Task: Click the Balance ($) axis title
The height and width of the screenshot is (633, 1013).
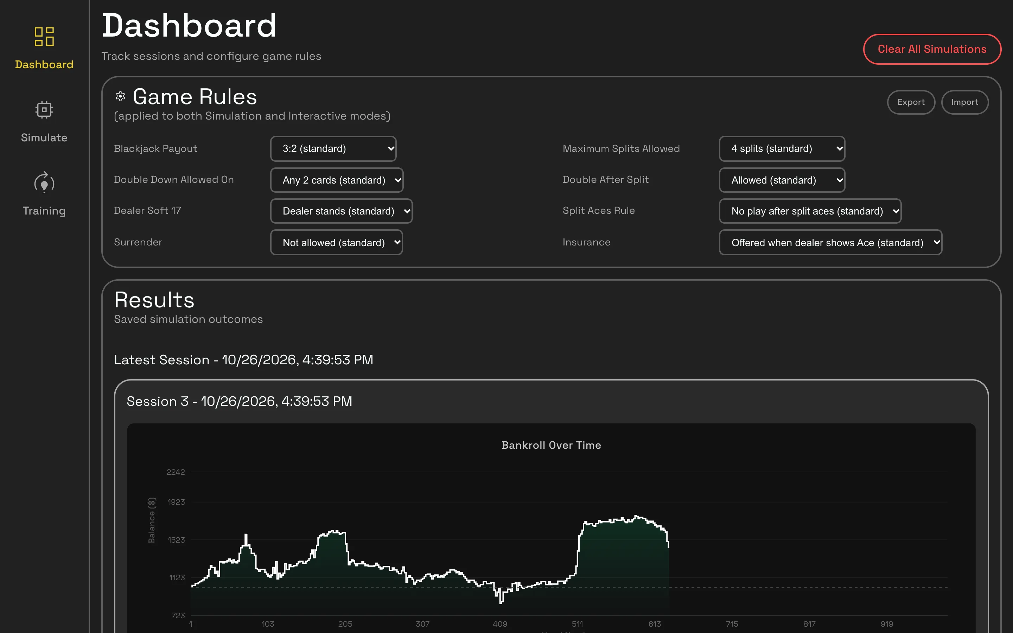Action: click(152, 520)
